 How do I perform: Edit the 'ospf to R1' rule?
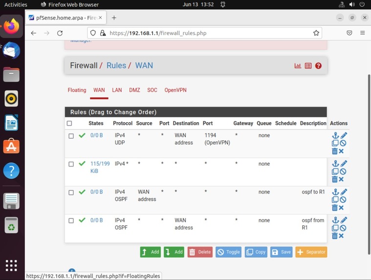coord(344,192)
